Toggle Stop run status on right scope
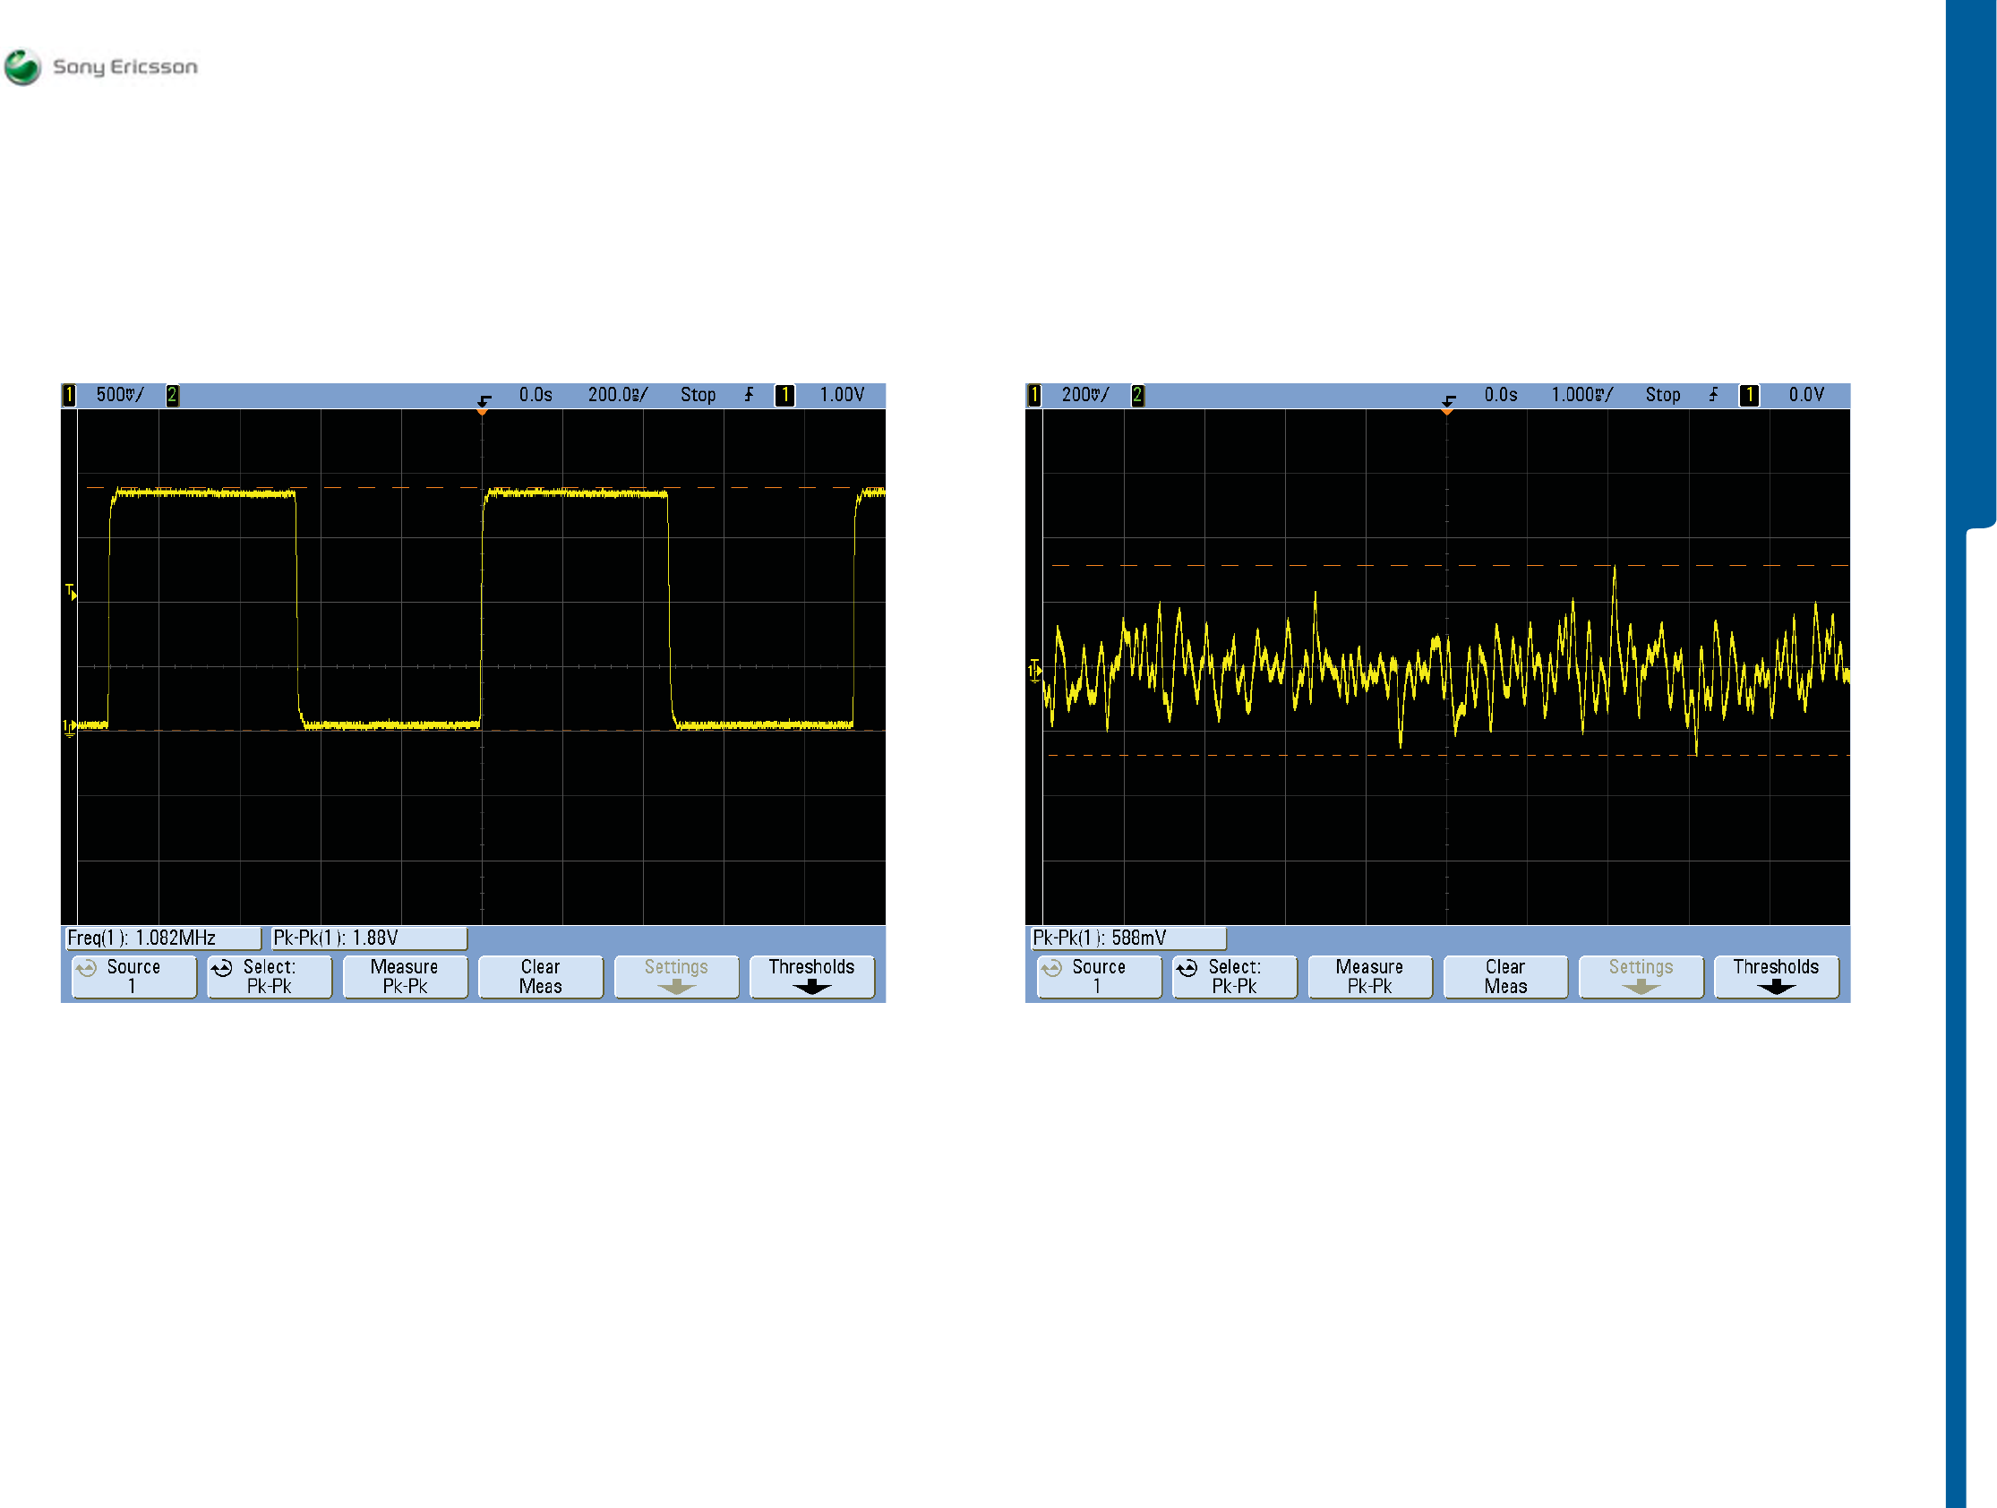 (x=1662, y=395)
